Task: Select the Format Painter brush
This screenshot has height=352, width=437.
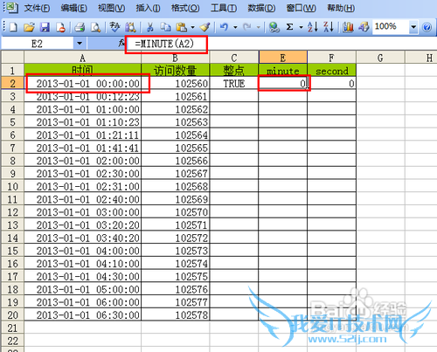Action: [x=205, y=27]
